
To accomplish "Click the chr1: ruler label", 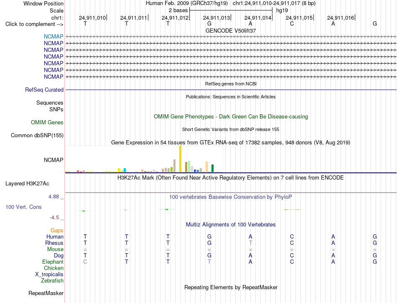I will (x=57, y=18).
